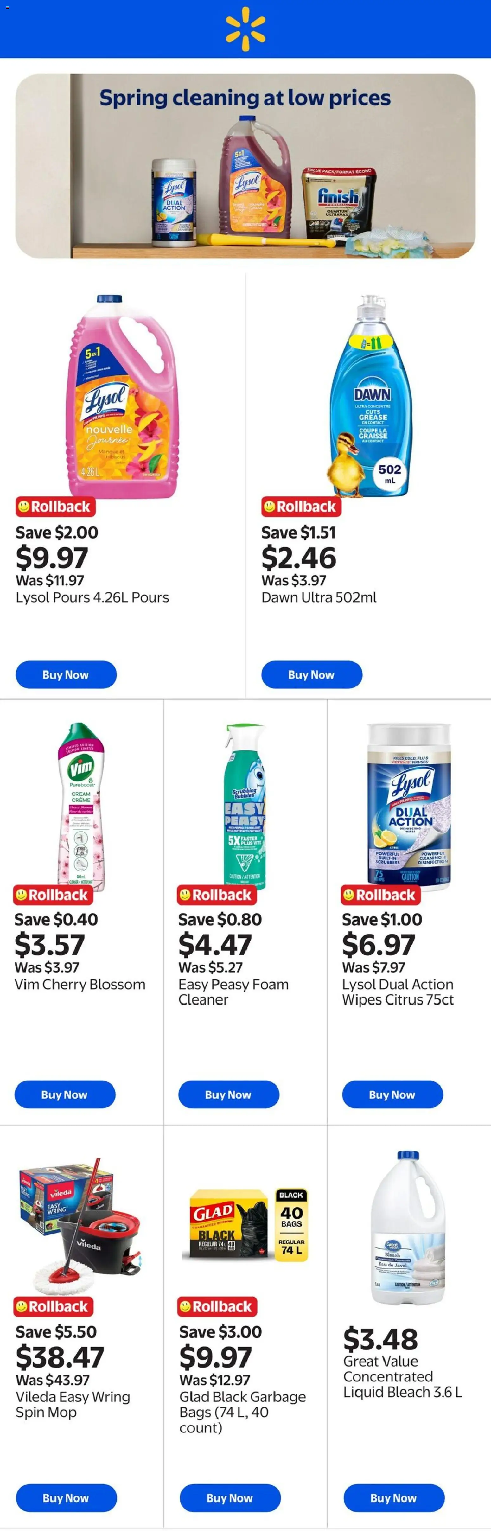
Task: Click Buy Now under Vim Cherry Blossom
Action: (65, 1095)
